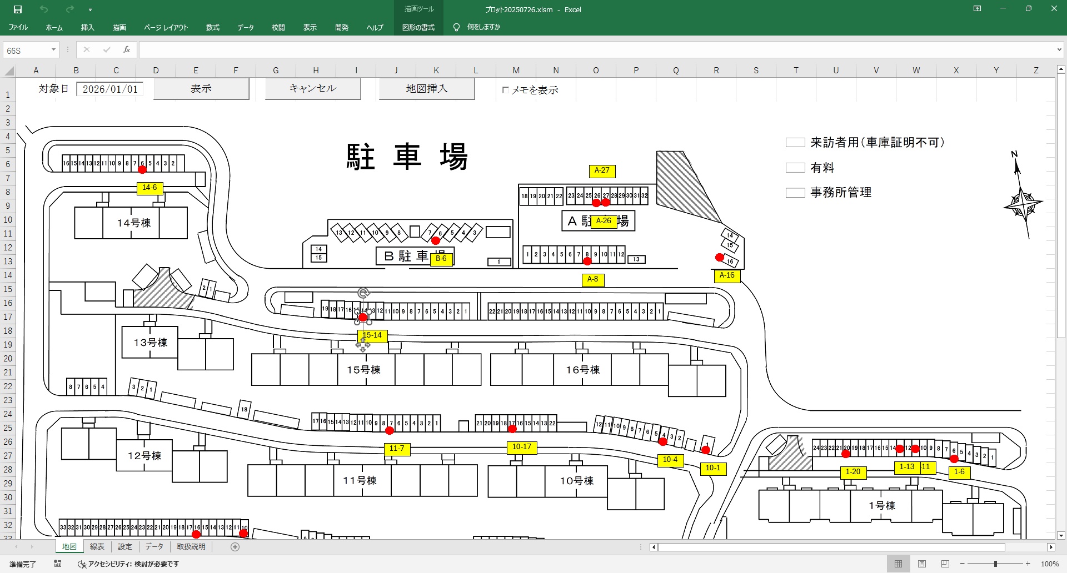Click the キャンセル button
The width and height of the screenshot is (1067, 573).
click(313, 89)
